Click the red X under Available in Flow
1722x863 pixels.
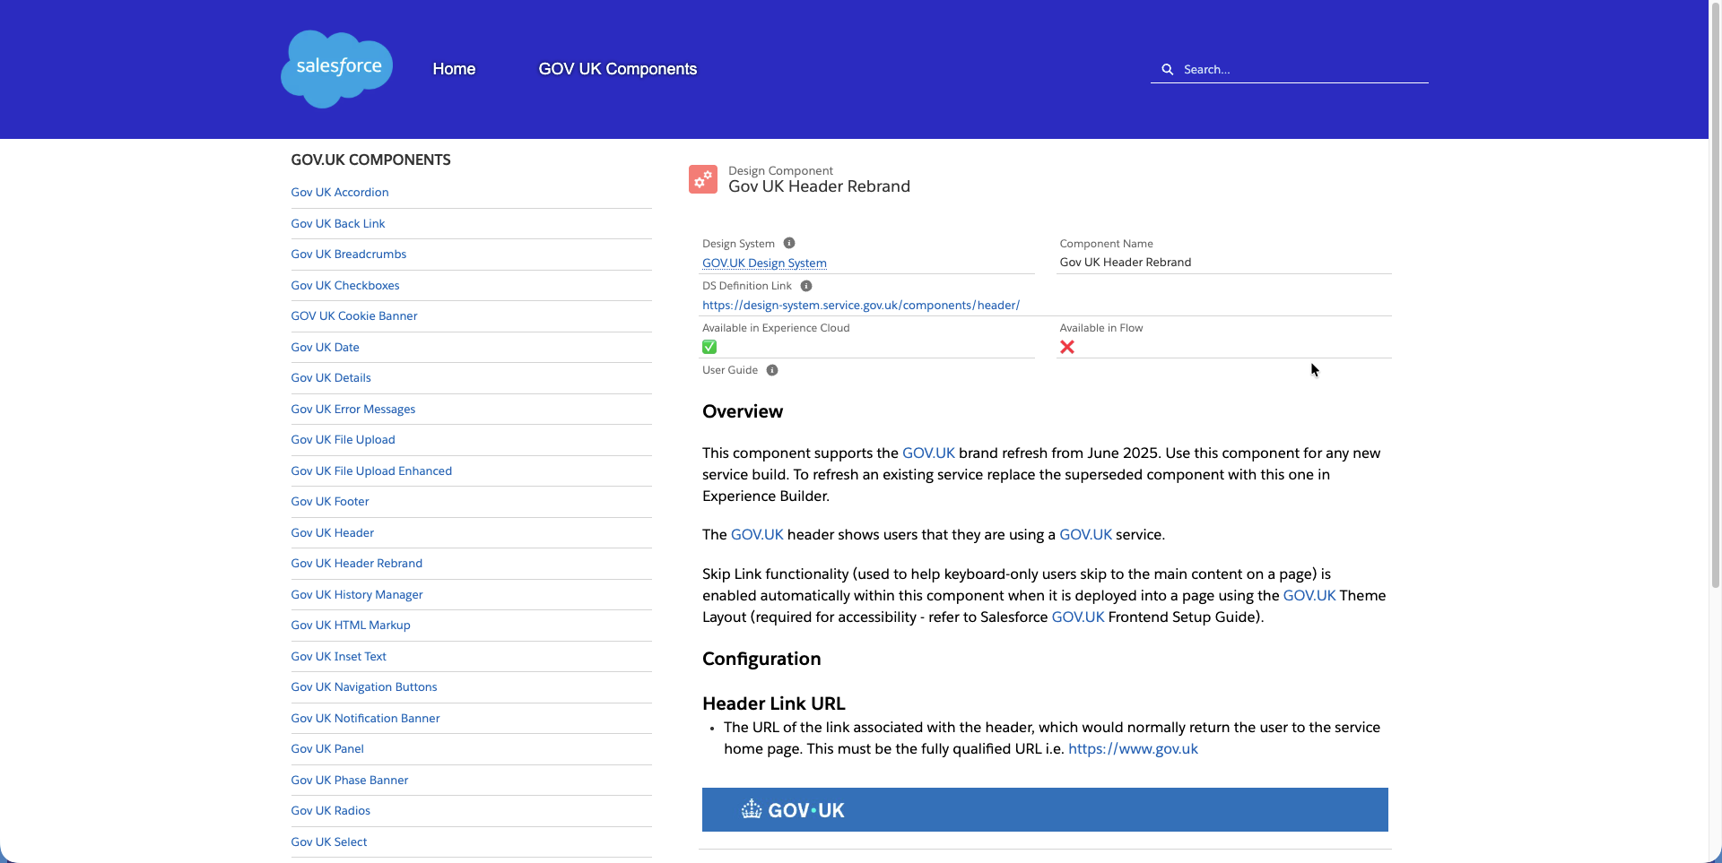[x=1066, y=347]
